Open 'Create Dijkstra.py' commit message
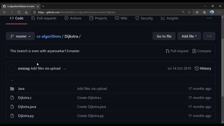 pos(90,116)
